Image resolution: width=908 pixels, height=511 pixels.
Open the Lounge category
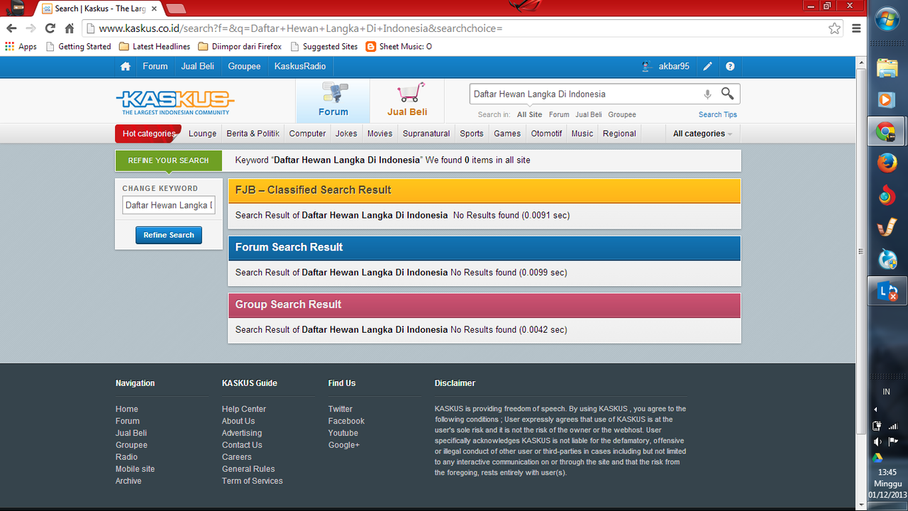tap(202, 133)
